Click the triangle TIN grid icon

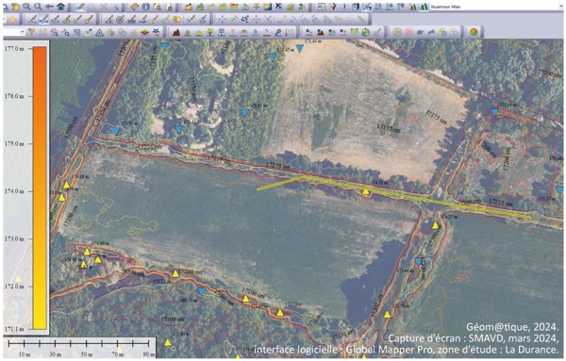pyautogui.click(x=100, y=33)
